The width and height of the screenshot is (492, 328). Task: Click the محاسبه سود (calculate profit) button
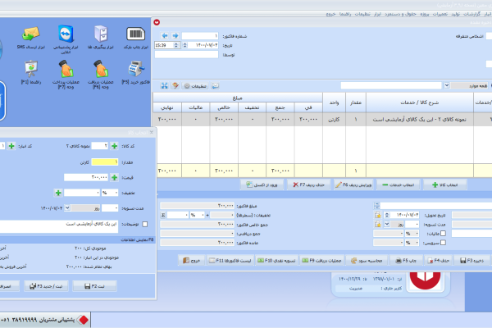367,261
